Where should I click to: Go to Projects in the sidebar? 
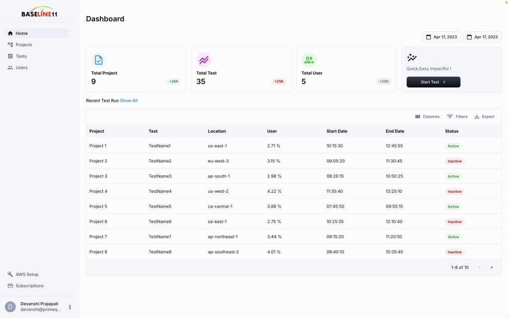point(24,45)
